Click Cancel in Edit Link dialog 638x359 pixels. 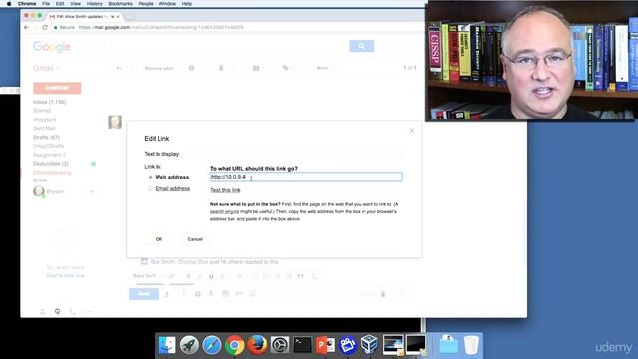(195, 239)
